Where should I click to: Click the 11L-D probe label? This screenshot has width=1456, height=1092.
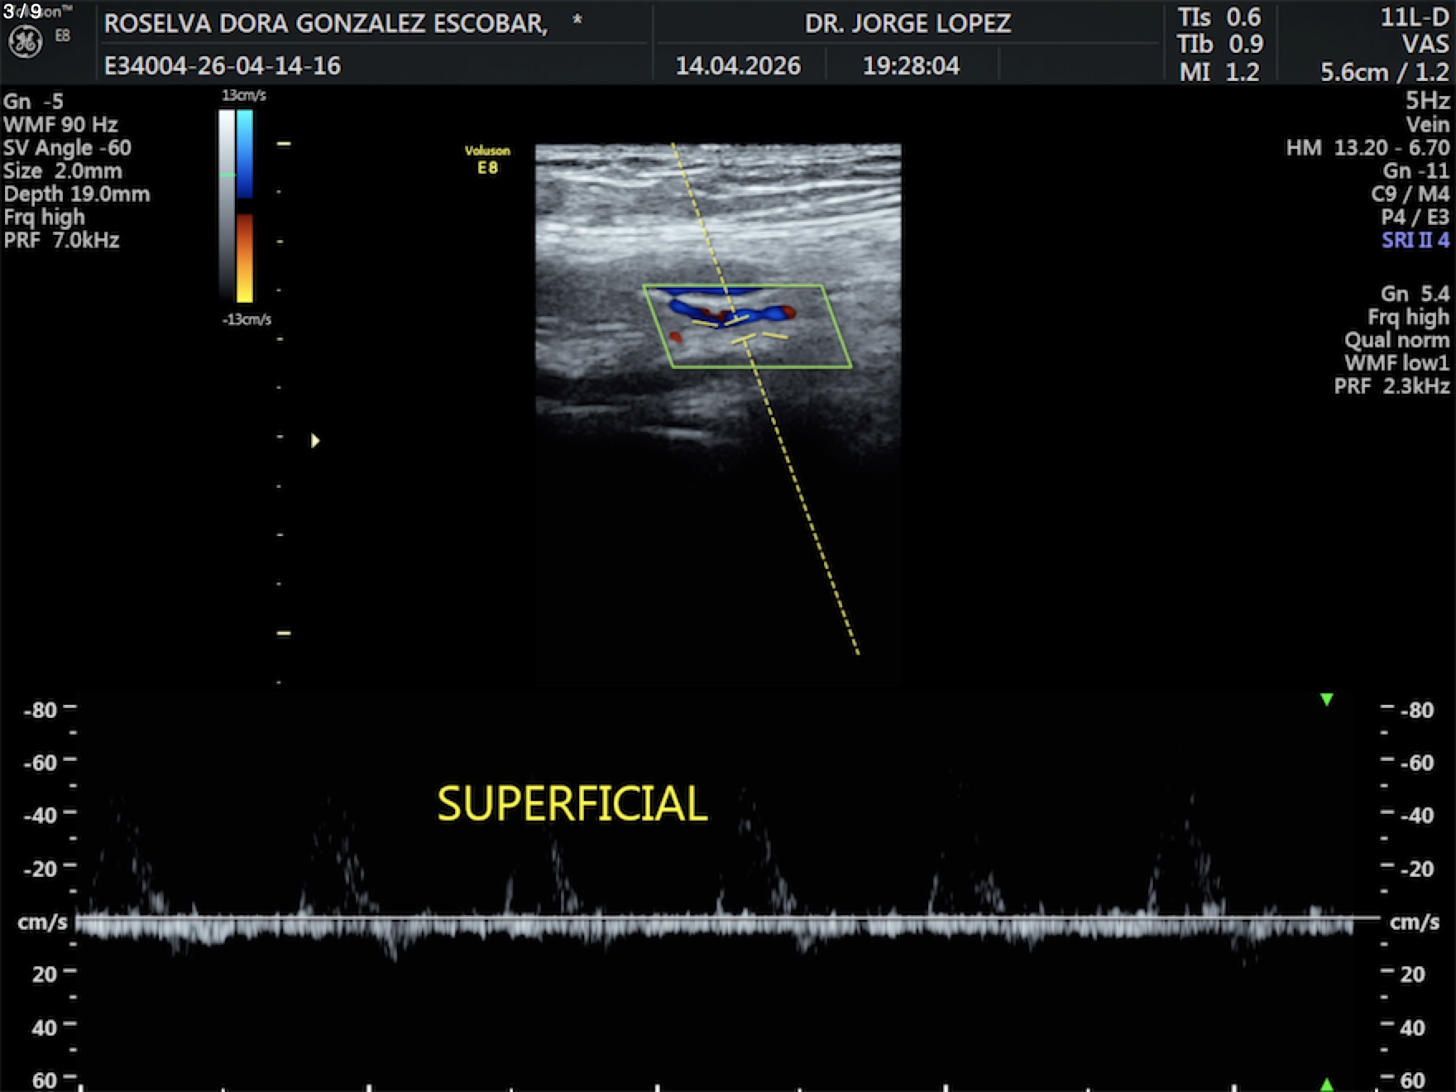[x=1414, y=17]
